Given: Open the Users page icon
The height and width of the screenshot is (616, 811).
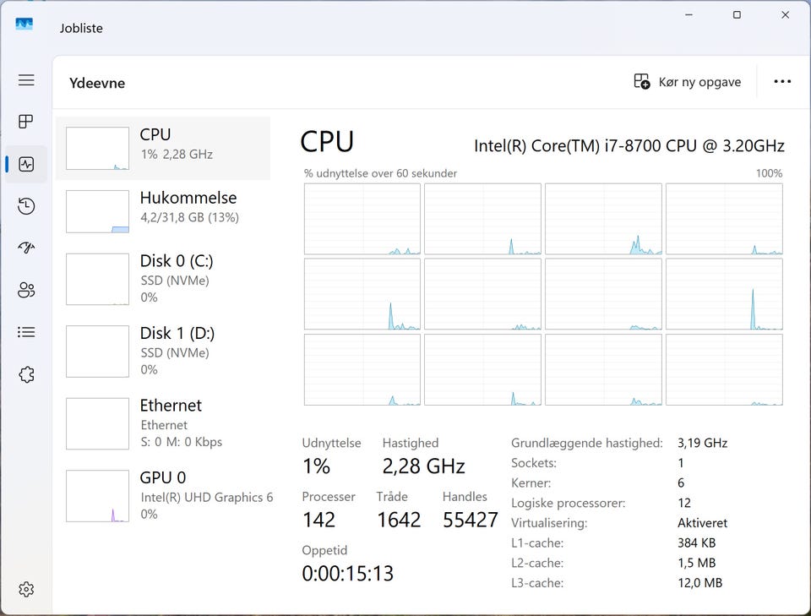Looking at the screenshot, I should [26, 291].
